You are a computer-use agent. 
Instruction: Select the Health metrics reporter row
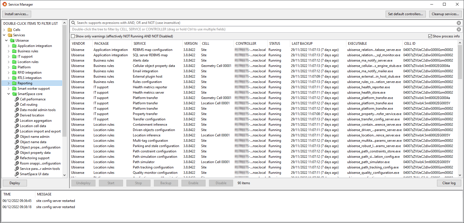click(x=264, y=87)
